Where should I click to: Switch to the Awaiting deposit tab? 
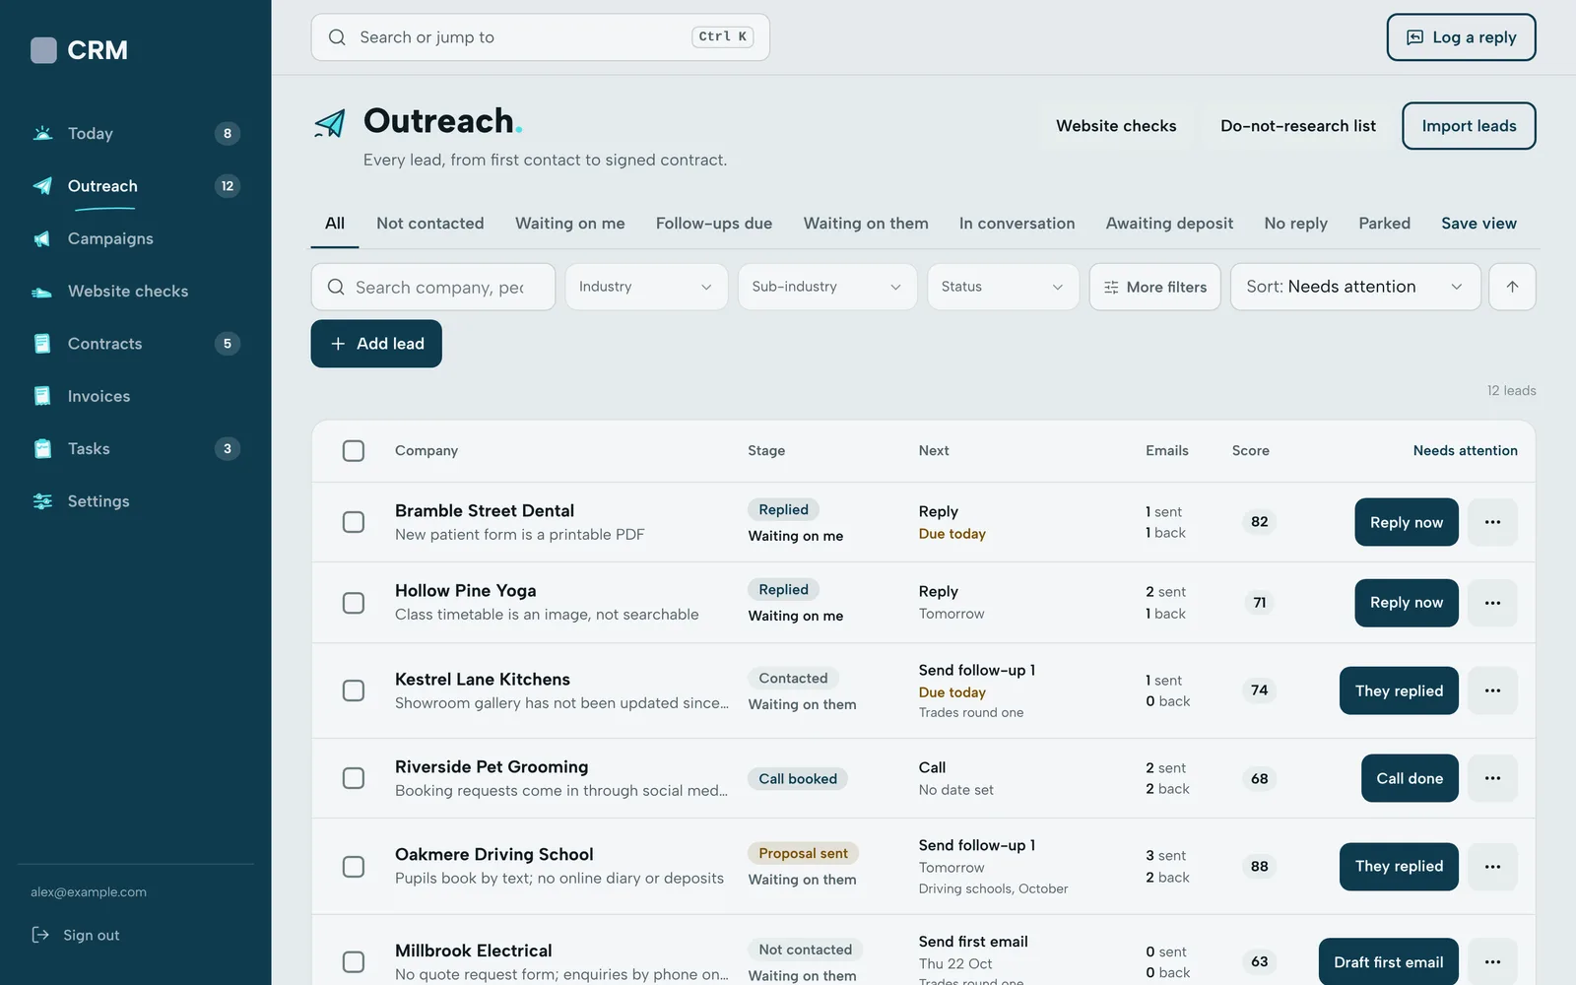point(1169,224)
